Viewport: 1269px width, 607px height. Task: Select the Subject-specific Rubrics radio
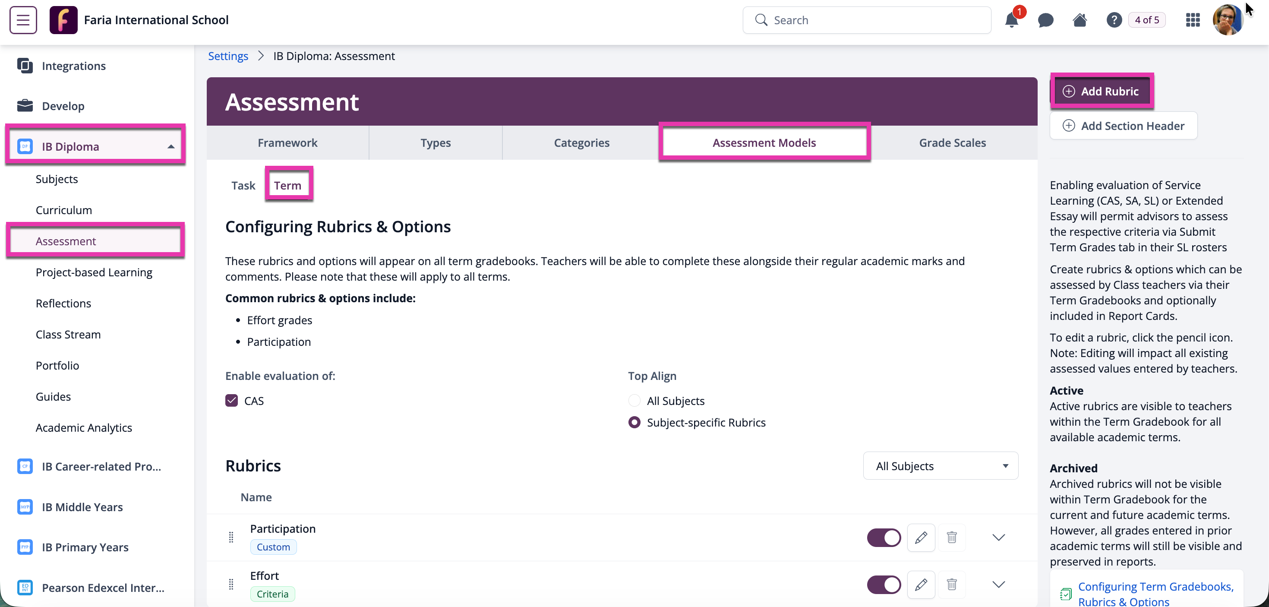634,422
